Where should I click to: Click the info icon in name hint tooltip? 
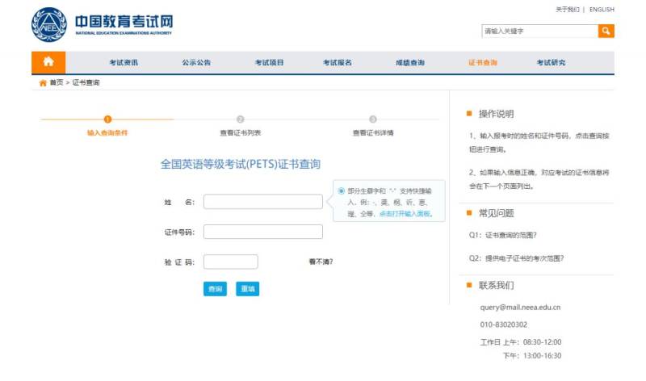click(x=341, y=190)
